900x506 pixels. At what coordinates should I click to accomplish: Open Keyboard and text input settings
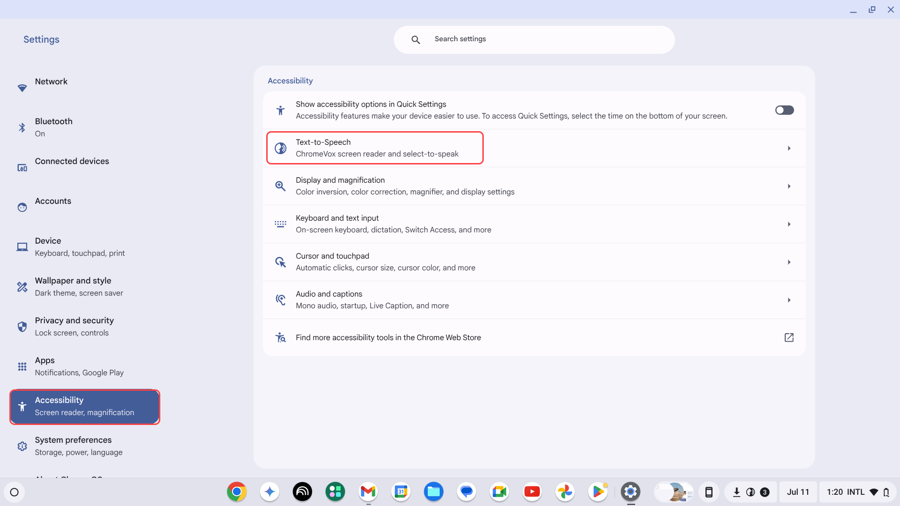[x=534, y=224]
